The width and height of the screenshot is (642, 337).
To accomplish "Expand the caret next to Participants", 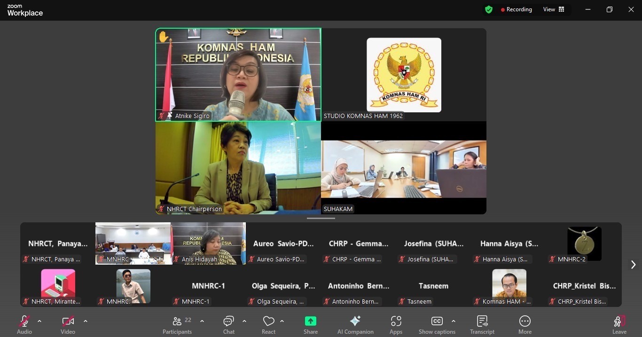I will pos(202,321).
